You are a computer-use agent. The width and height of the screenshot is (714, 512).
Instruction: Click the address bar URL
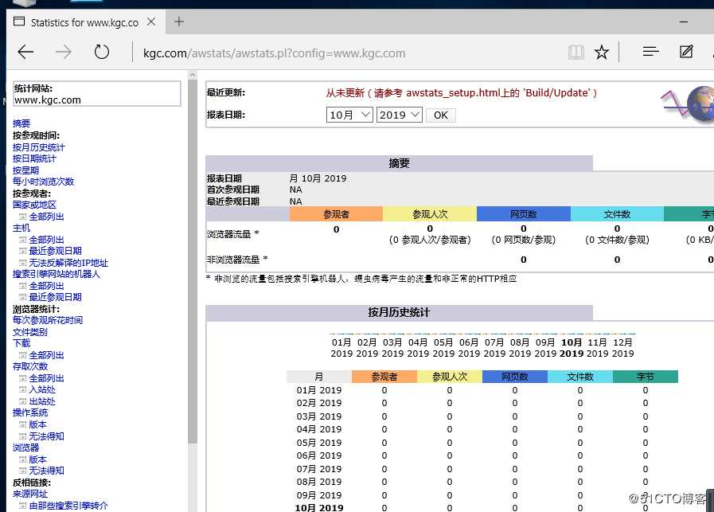click(x=274, y=53)
